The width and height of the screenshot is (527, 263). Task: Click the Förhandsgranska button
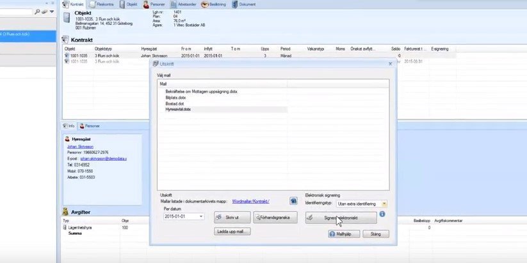(275, 218)
